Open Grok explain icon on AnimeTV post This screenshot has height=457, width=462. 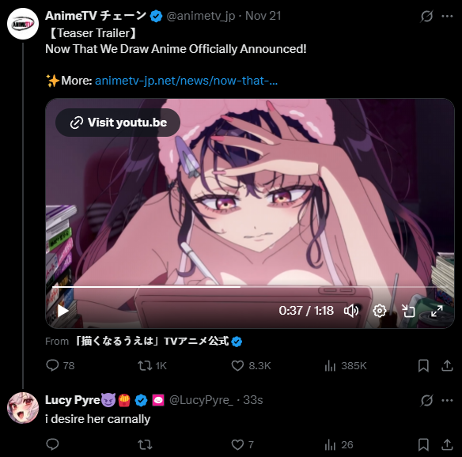click(426, 16)
